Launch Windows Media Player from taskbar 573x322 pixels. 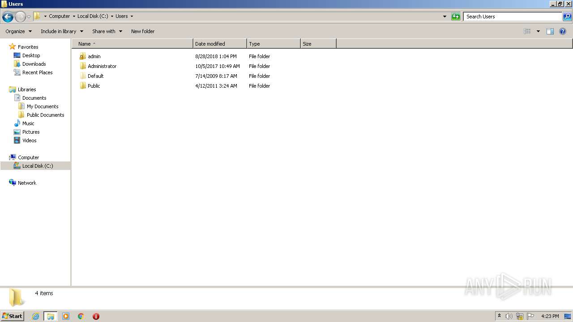click(66, 316)
